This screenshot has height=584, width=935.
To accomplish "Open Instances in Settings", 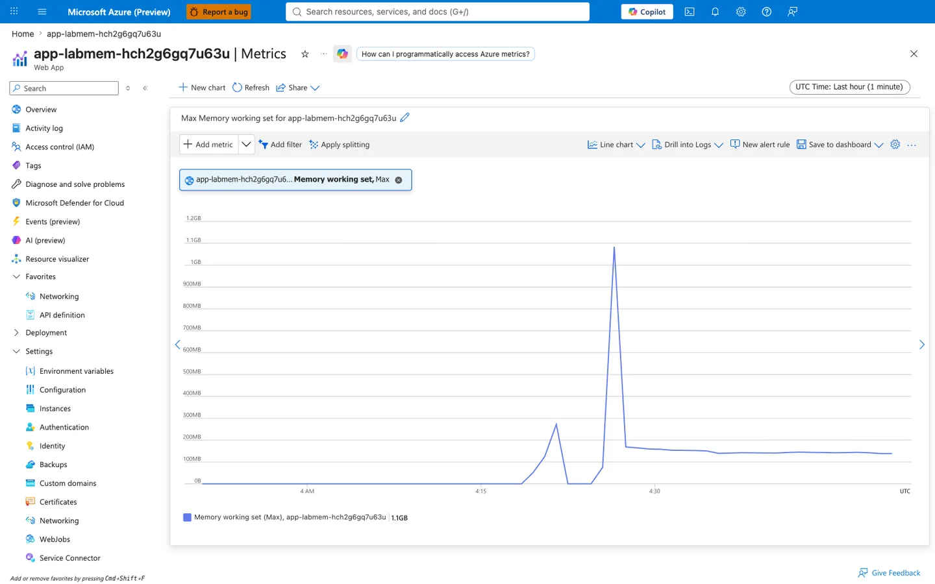I will [55, 409].
